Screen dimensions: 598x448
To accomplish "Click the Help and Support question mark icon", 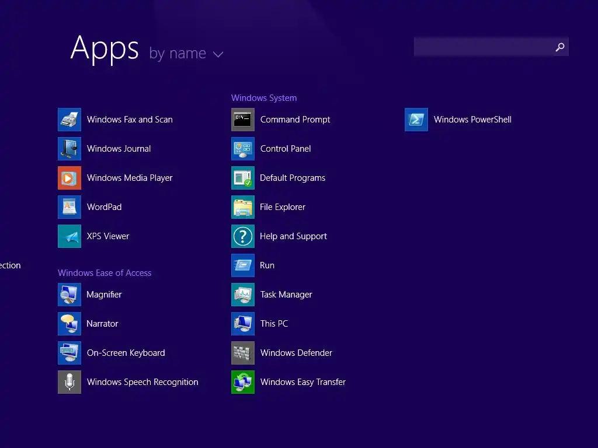I will 243,236.
